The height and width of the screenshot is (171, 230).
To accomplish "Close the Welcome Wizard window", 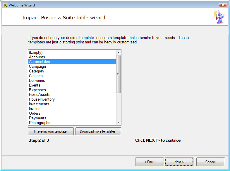I will [223, 5].
